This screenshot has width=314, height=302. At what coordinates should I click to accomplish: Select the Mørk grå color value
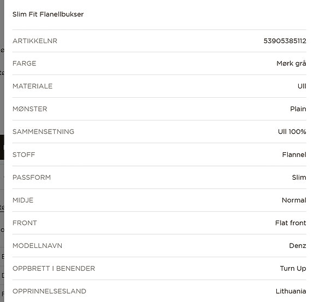click(x=291, y=64)
